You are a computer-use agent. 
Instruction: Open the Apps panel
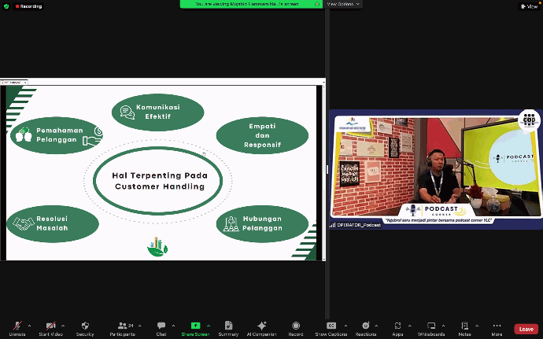click(x=398, y=326)
